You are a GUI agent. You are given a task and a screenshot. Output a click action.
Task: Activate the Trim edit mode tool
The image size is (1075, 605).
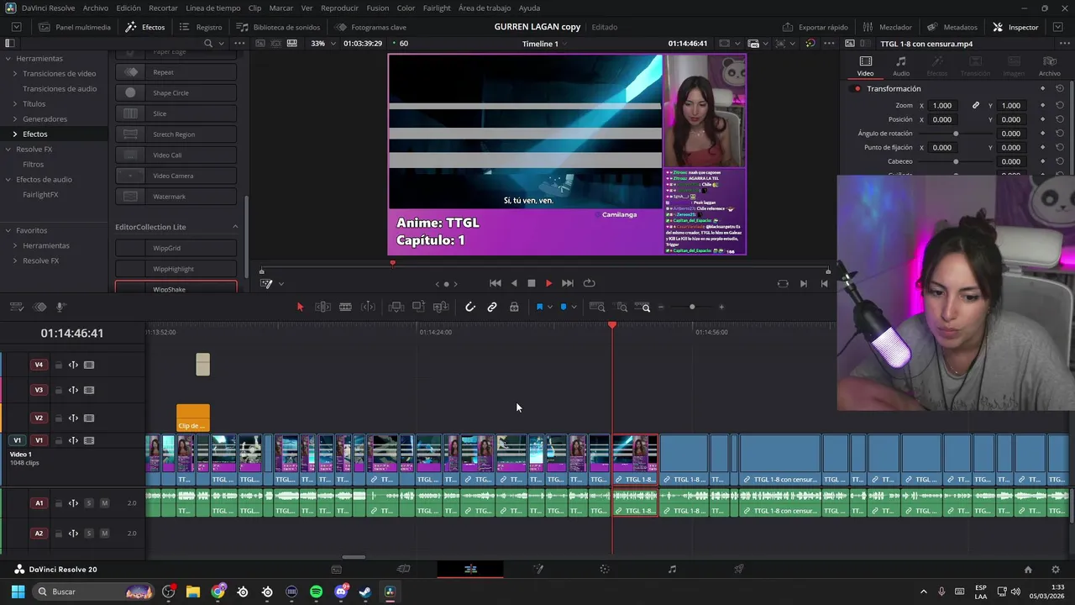(322, 307)
